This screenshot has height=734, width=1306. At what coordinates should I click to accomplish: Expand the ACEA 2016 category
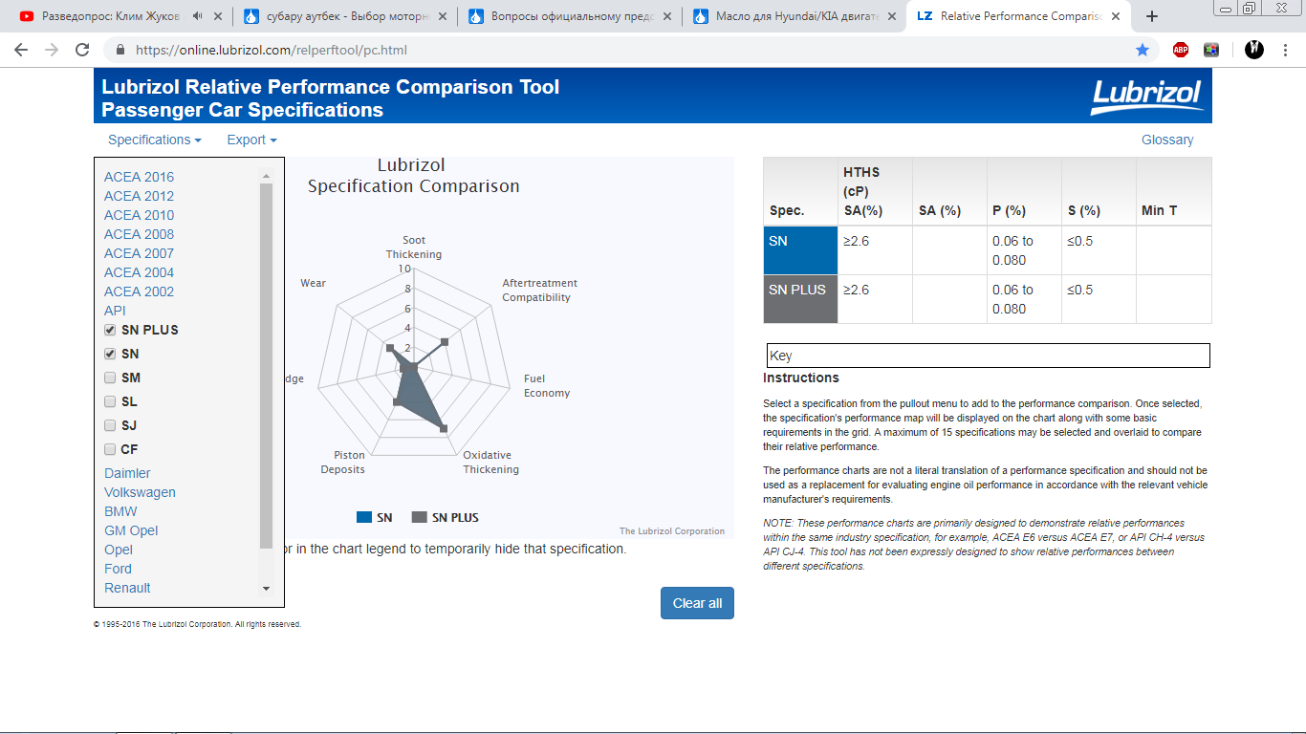click(140, 177)
